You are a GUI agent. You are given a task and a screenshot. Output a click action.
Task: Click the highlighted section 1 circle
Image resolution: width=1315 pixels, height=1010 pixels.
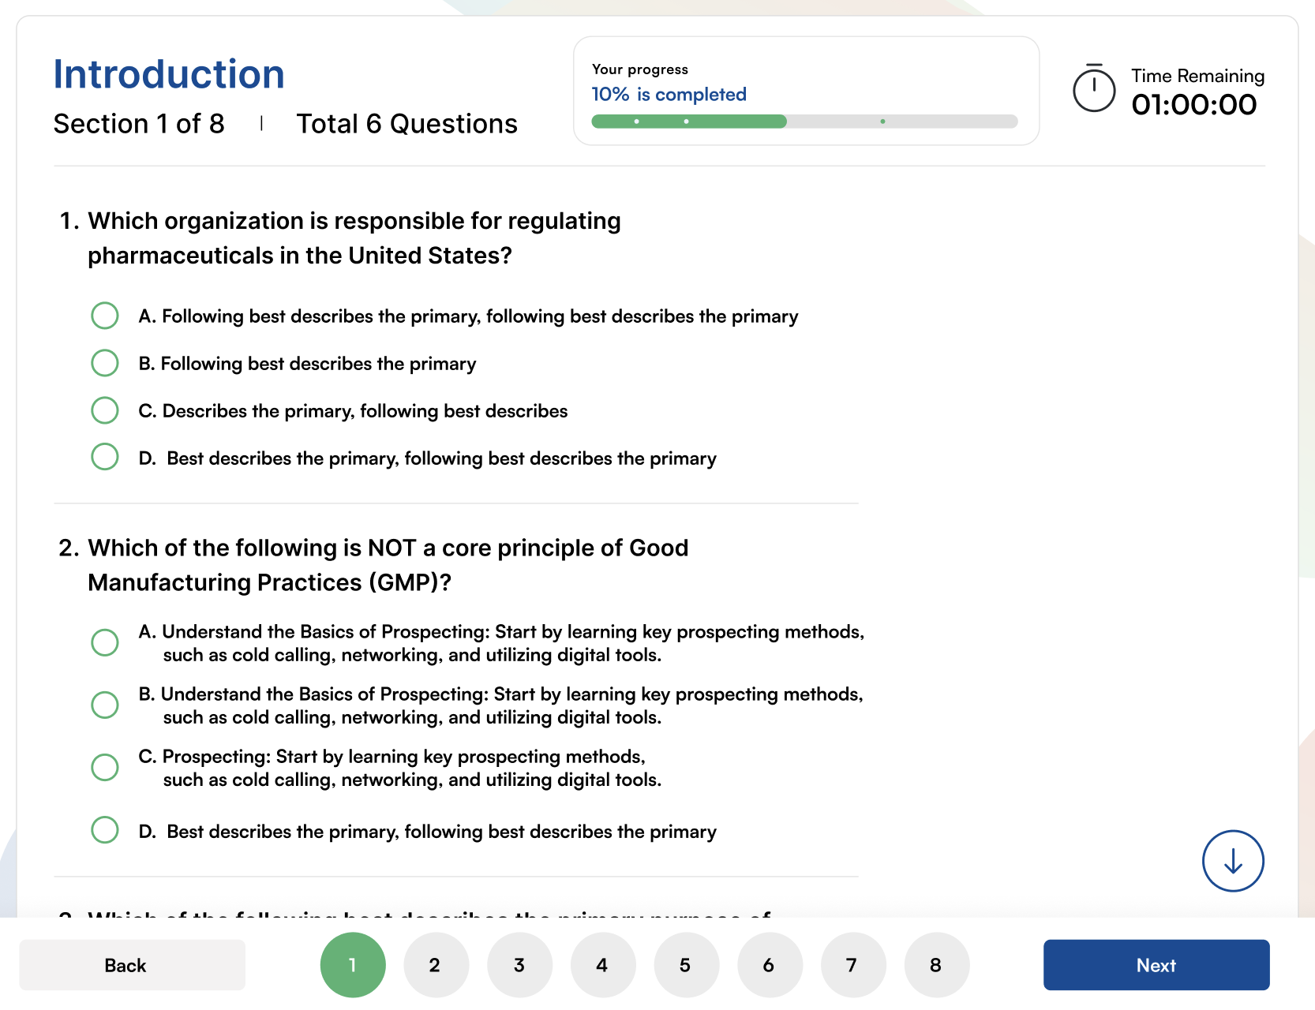[x=353, y=964]
